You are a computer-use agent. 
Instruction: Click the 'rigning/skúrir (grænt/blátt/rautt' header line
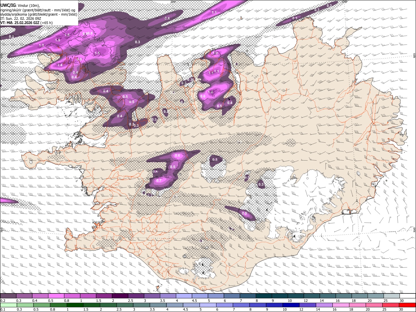click(38, 10)
